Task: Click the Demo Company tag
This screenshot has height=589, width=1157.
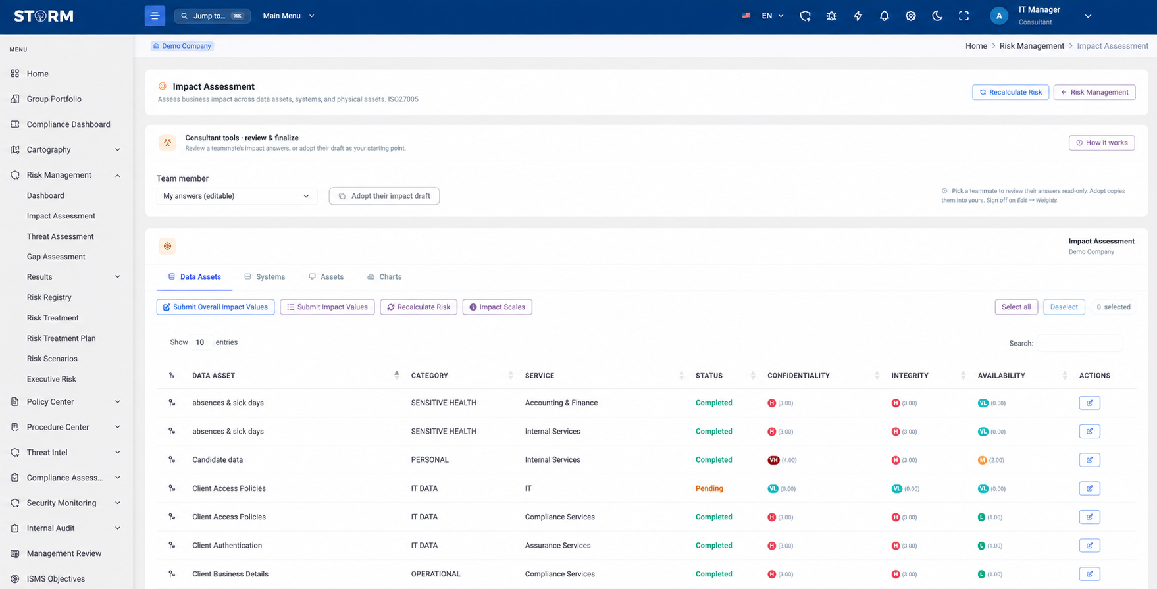Action: pos(182,46)
